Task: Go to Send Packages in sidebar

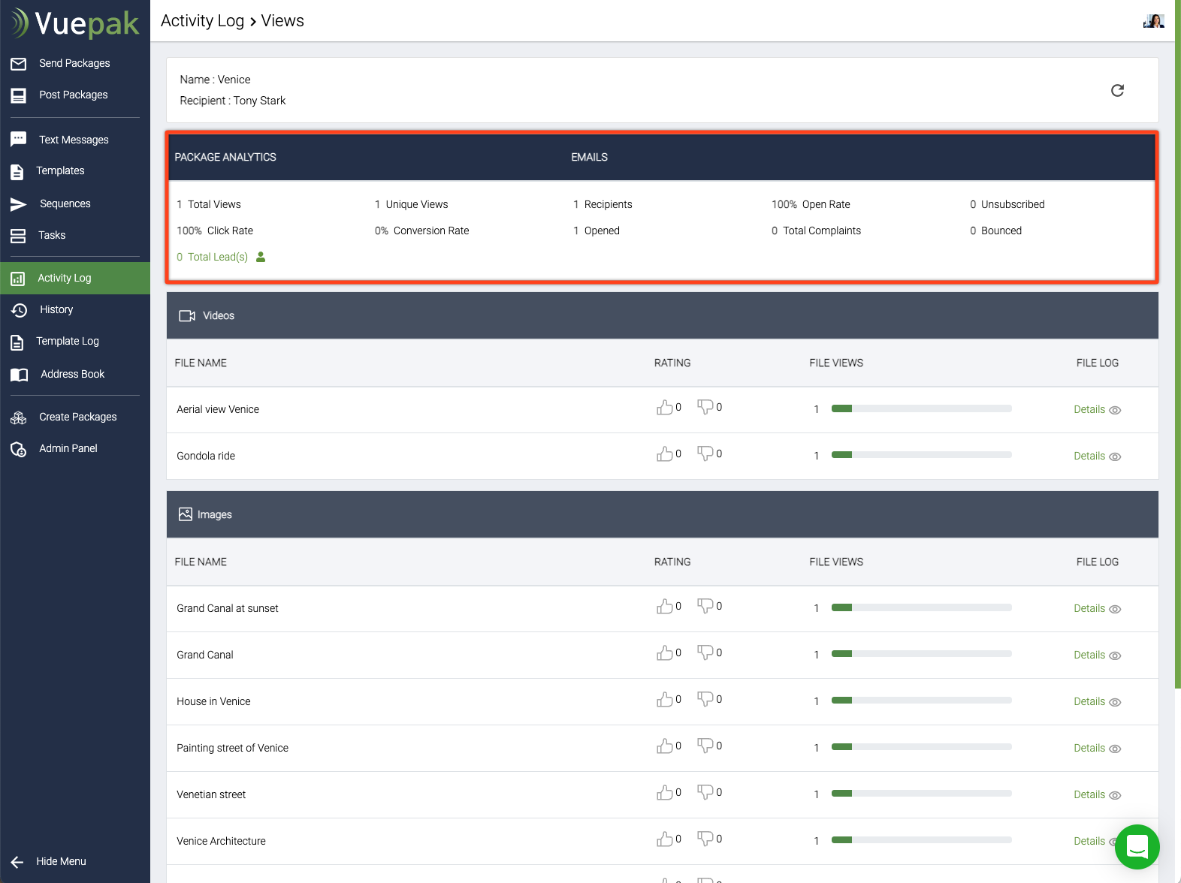Action: pos(74,63)
